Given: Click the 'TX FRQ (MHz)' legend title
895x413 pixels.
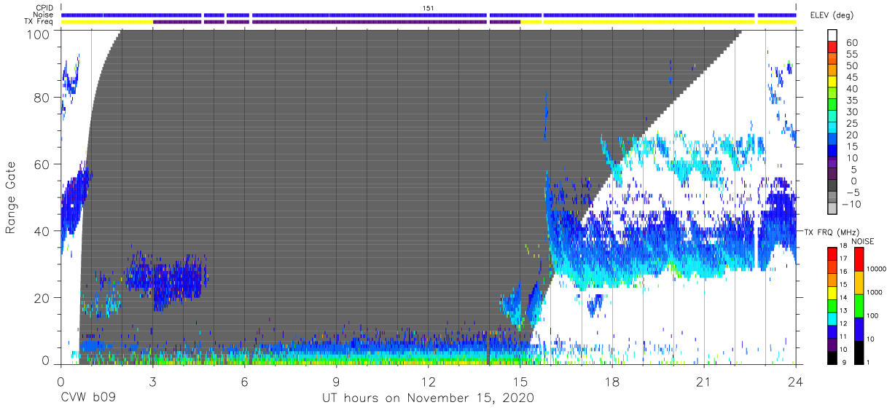Looking at the screenshot, I should pos(831,232).
